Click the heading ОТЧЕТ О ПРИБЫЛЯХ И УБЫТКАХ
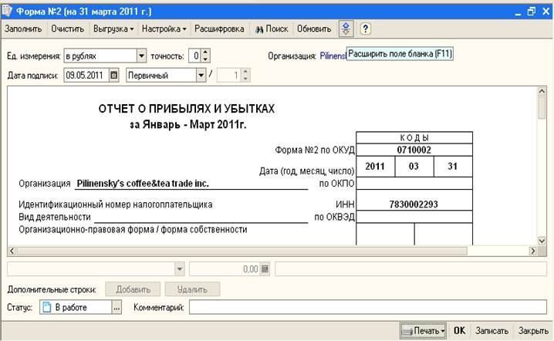The width and height of the screenshot is (554, 341). (187, 109)
